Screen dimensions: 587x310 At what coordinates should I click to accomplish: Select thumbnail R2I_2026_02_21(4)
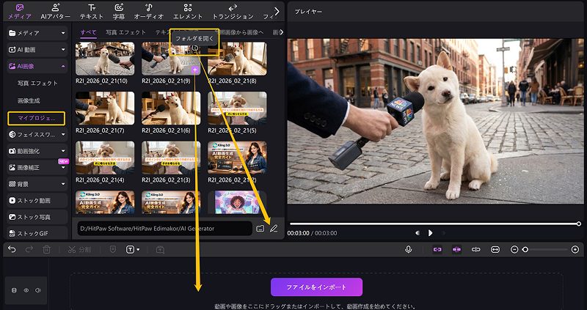[105, 158]
